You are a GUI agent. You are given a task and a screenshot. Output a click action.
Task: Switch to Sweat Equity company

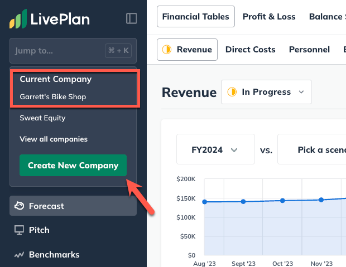pyautogui.click(x=42, y=118)
